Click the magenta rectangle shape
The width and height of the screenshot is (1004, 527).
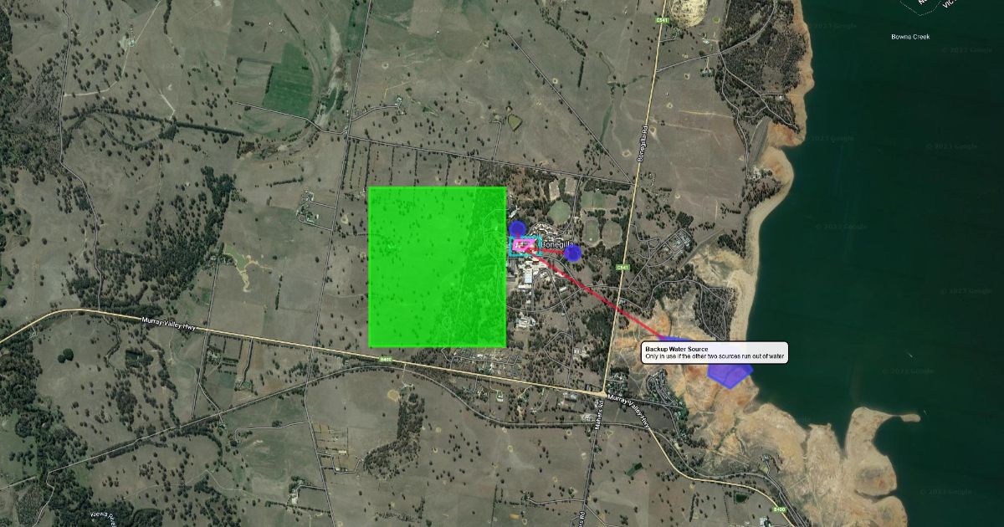tap(524, 245)
